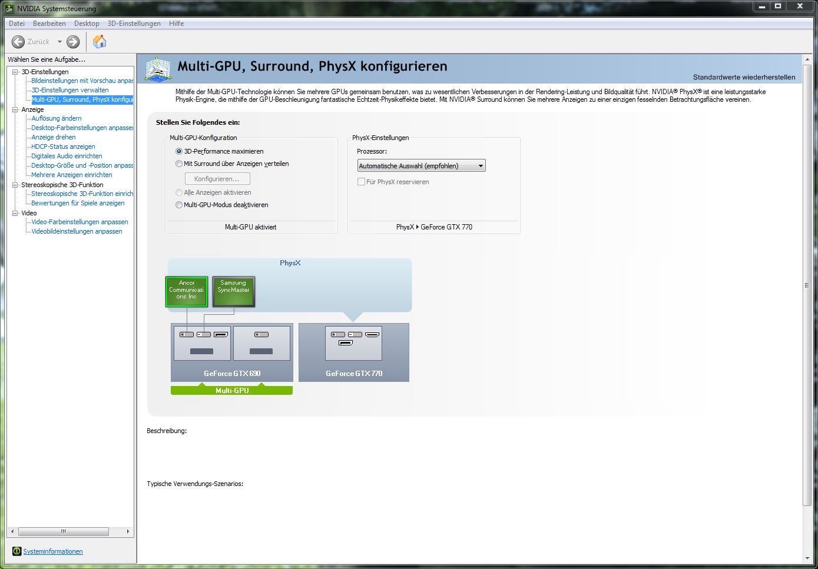Toggle Für PhysX reservieren checkbox
Viewport: 818px width, 569px height.
pyautogui.click(x=361, y=182)
